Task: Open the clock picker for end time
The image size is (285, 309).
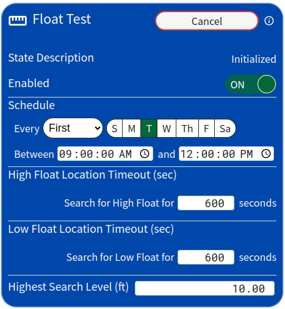Action: pyautogui.click(x=266, y=154)
